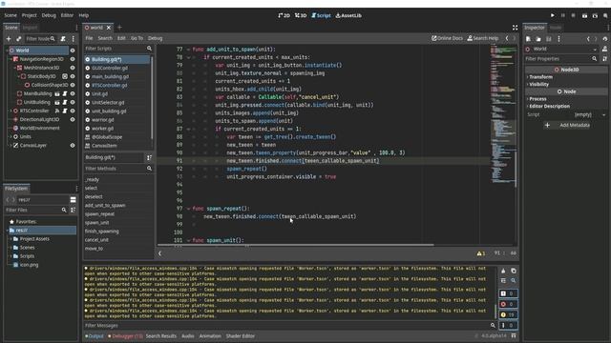Image resolution: width=611 pixels, height=343 pixels.
Task: Toggle visibility of MainBuilding node
Action: 73,93
